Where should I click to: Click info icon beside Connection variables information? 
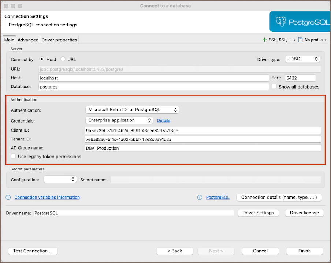[x=8, y=198]
